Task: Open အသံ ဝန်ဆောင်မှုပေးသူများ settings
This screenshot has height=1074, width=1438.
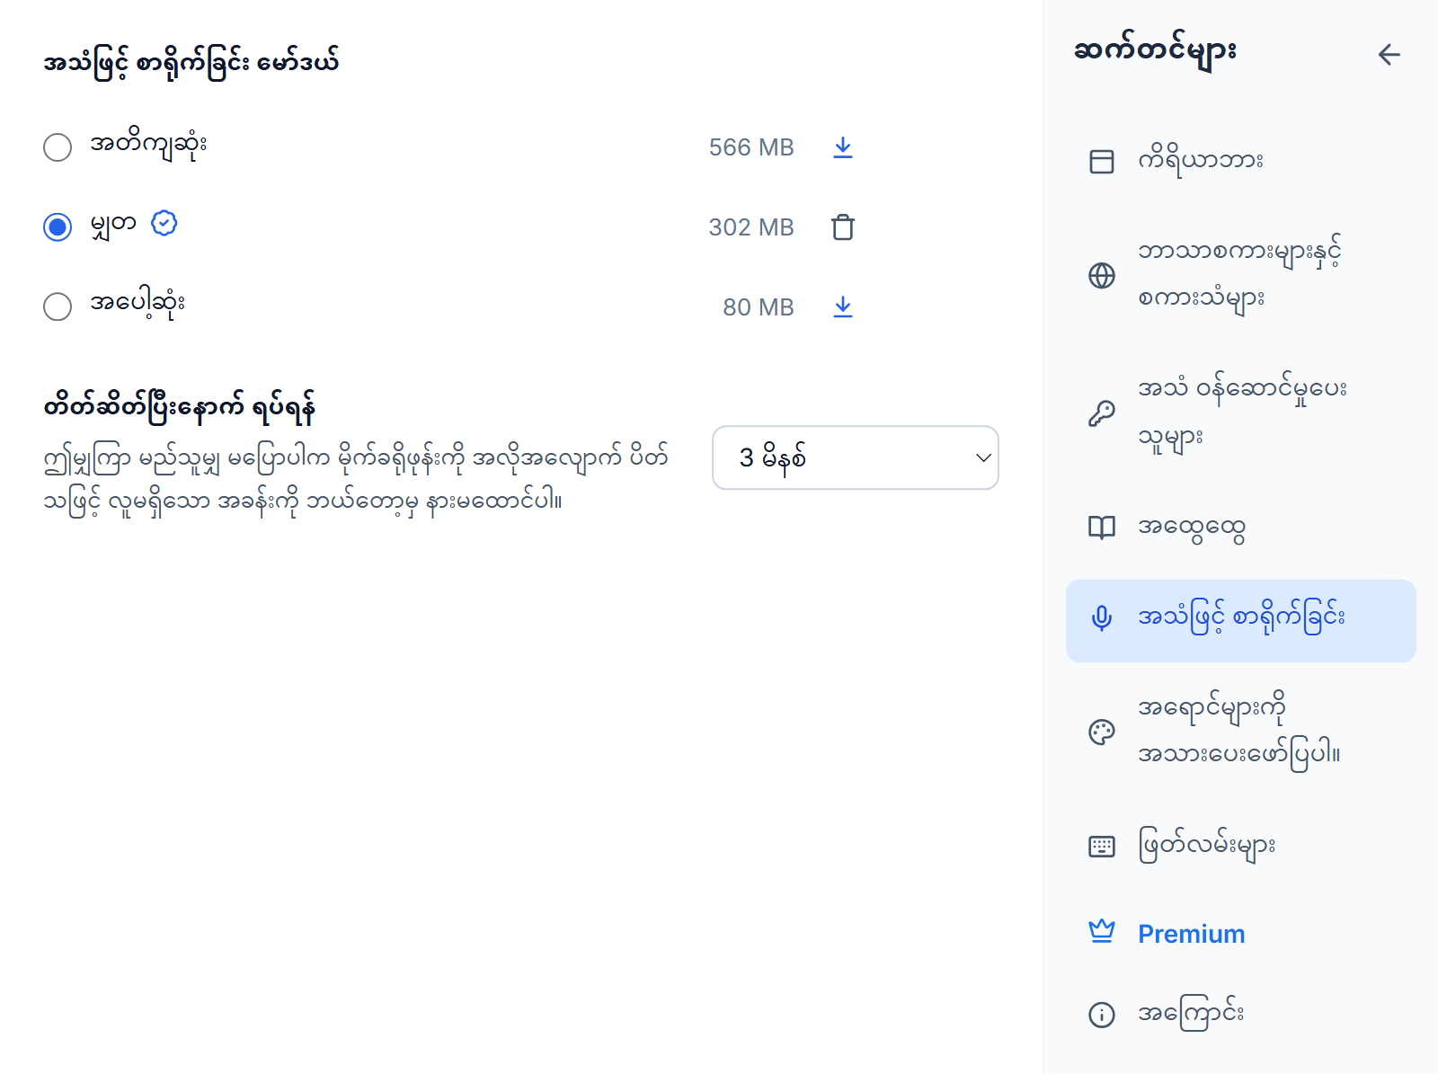Action: (x=1240, y=413)
